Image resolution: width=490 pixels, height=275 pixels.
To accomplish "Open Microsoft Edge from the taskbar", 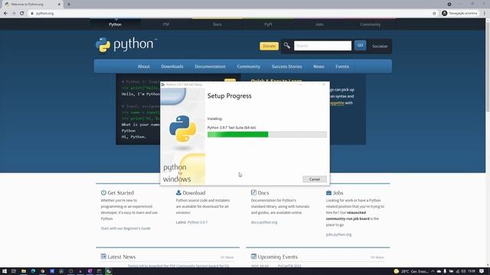I will (x=33, y=271).
